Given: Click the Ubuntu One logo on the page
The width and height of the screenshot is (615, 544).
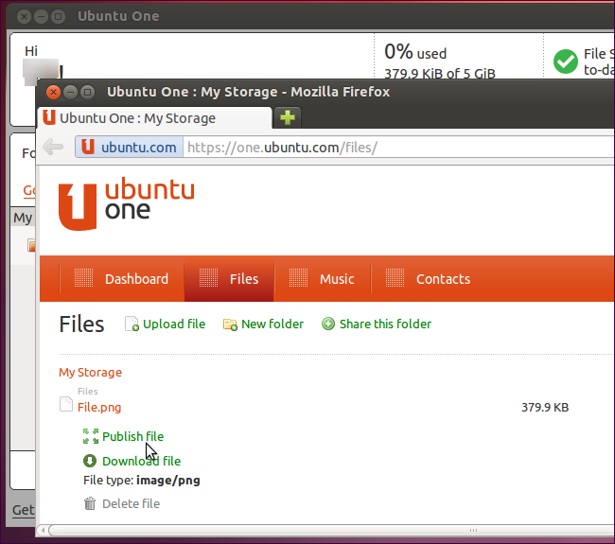Looking at the screenshot, I should tap(126, 203).
